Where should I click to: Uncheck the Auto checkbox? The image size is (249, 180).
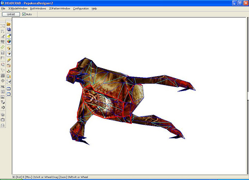pos(24,14)
